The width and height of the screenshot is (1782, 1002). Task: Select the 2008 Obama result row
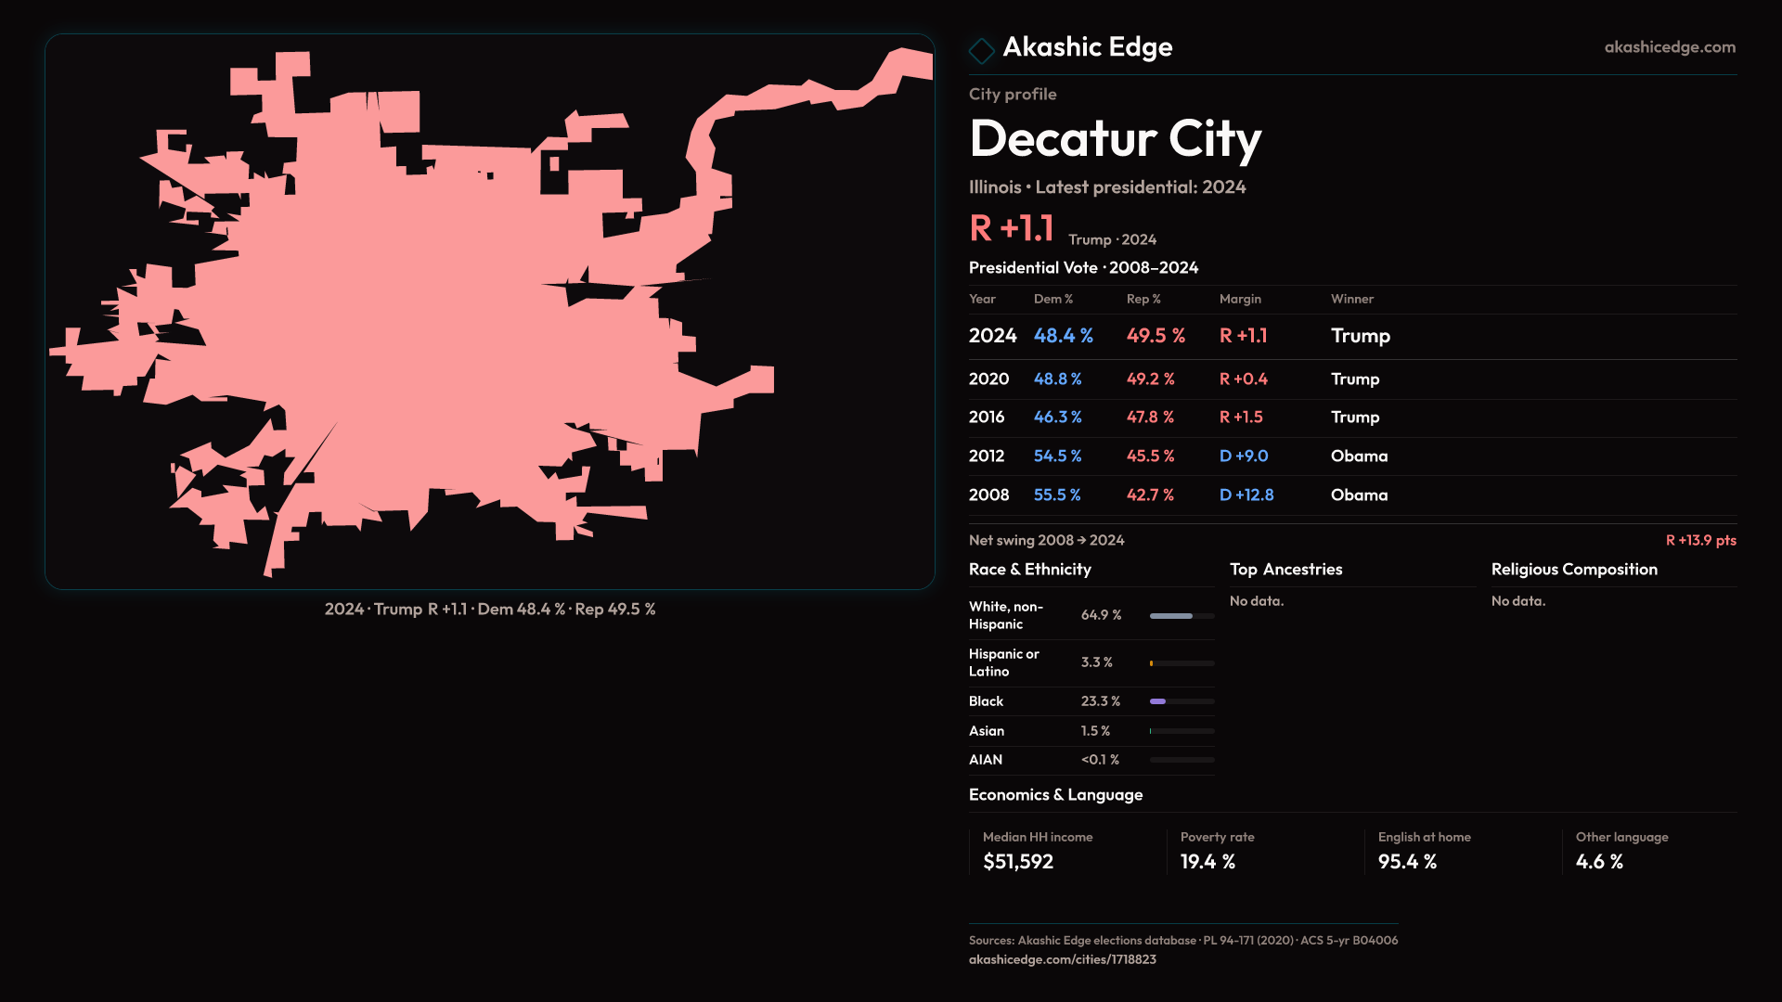pyautogui.click(x=1351, y=495)
